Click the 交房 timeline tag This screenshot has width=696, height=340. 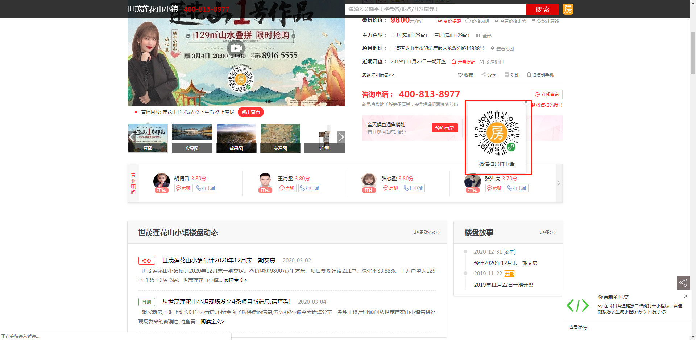[509, 252]
